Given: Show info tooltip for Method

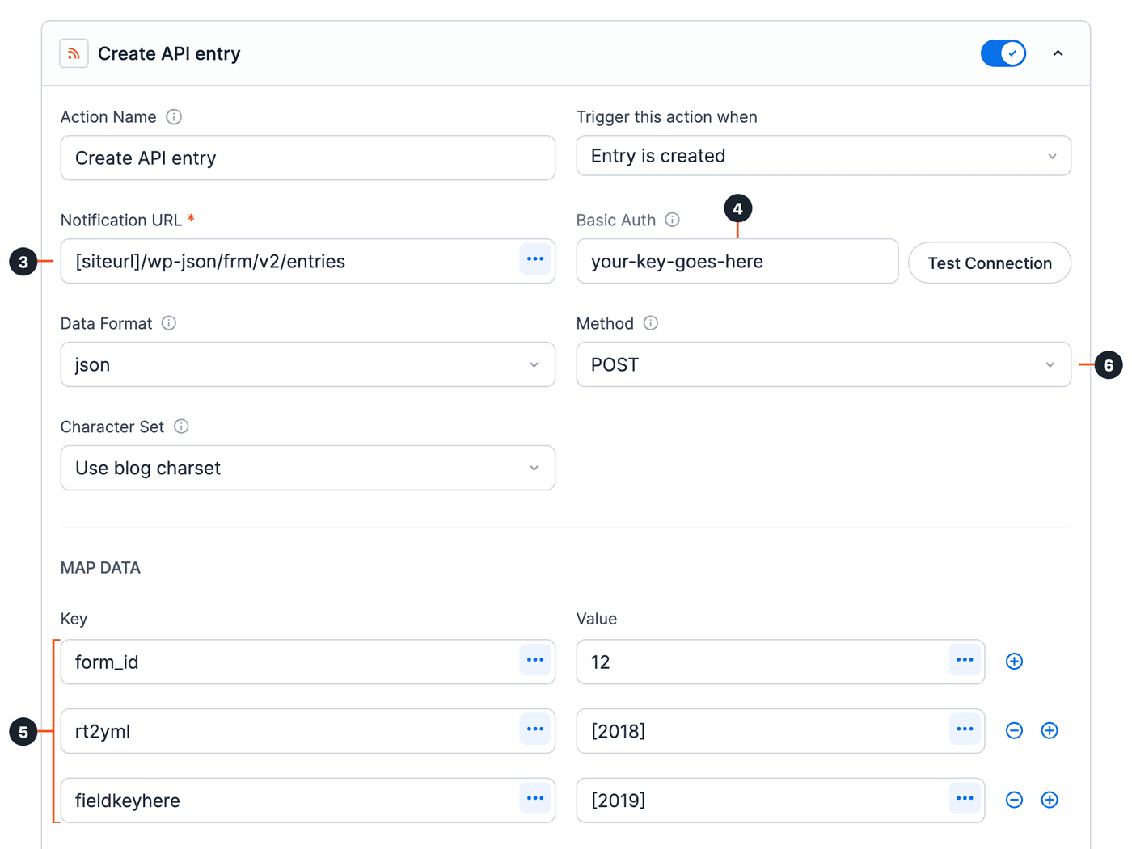Looking at the screenshot, I should [x=651, y=323].
